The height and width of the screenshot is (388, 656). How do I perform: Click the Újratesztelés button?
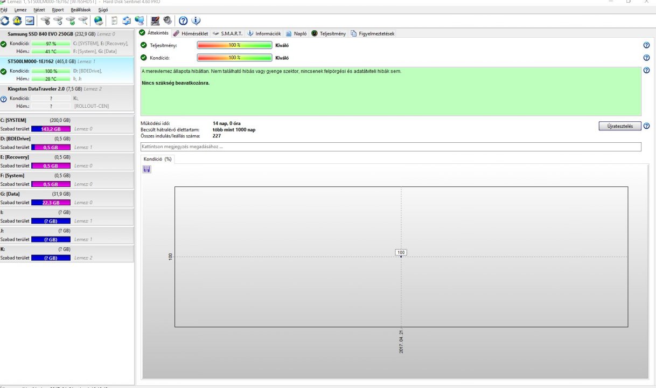619,126
